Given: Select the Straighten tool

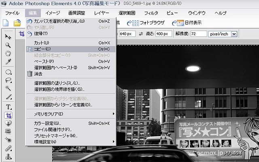Looking at the screenshot, I should 8,131.
